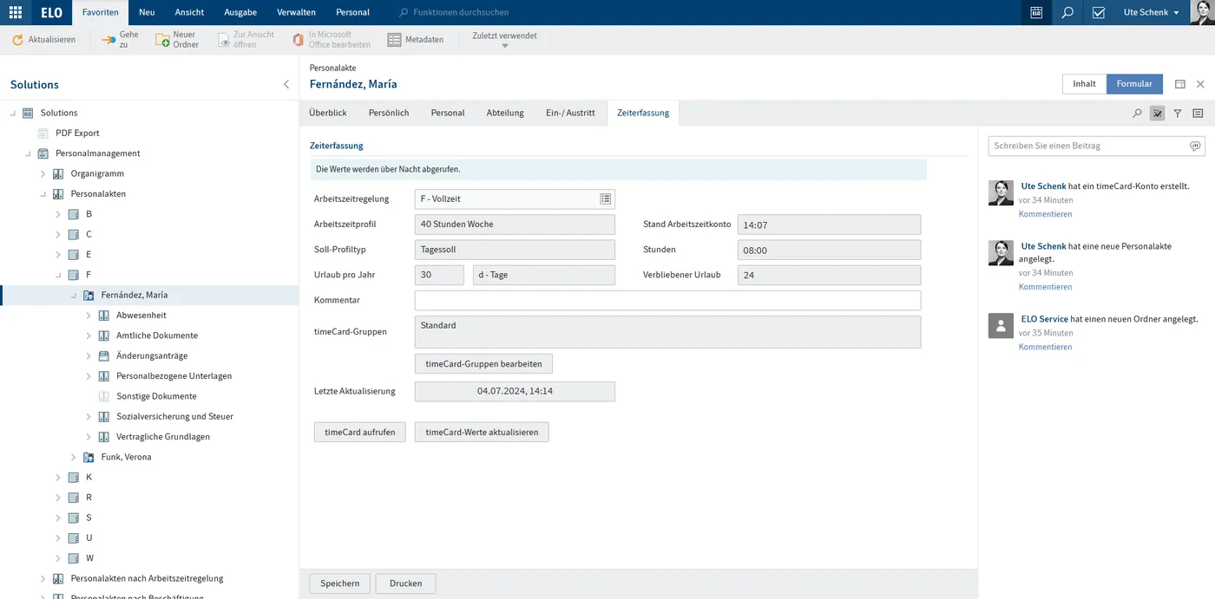The width and height of the screenshot is (1215, 599).
Task: Click the folder S icon
Action: (x=74, y=518)
